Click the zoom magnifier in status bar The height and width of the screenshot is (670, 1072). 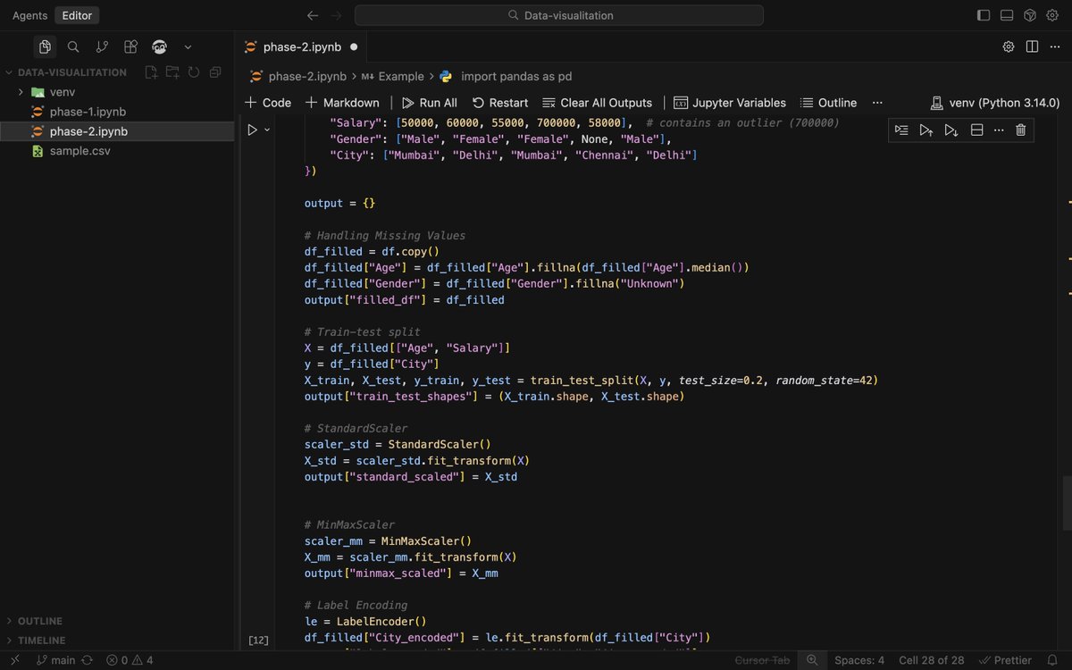811,660
